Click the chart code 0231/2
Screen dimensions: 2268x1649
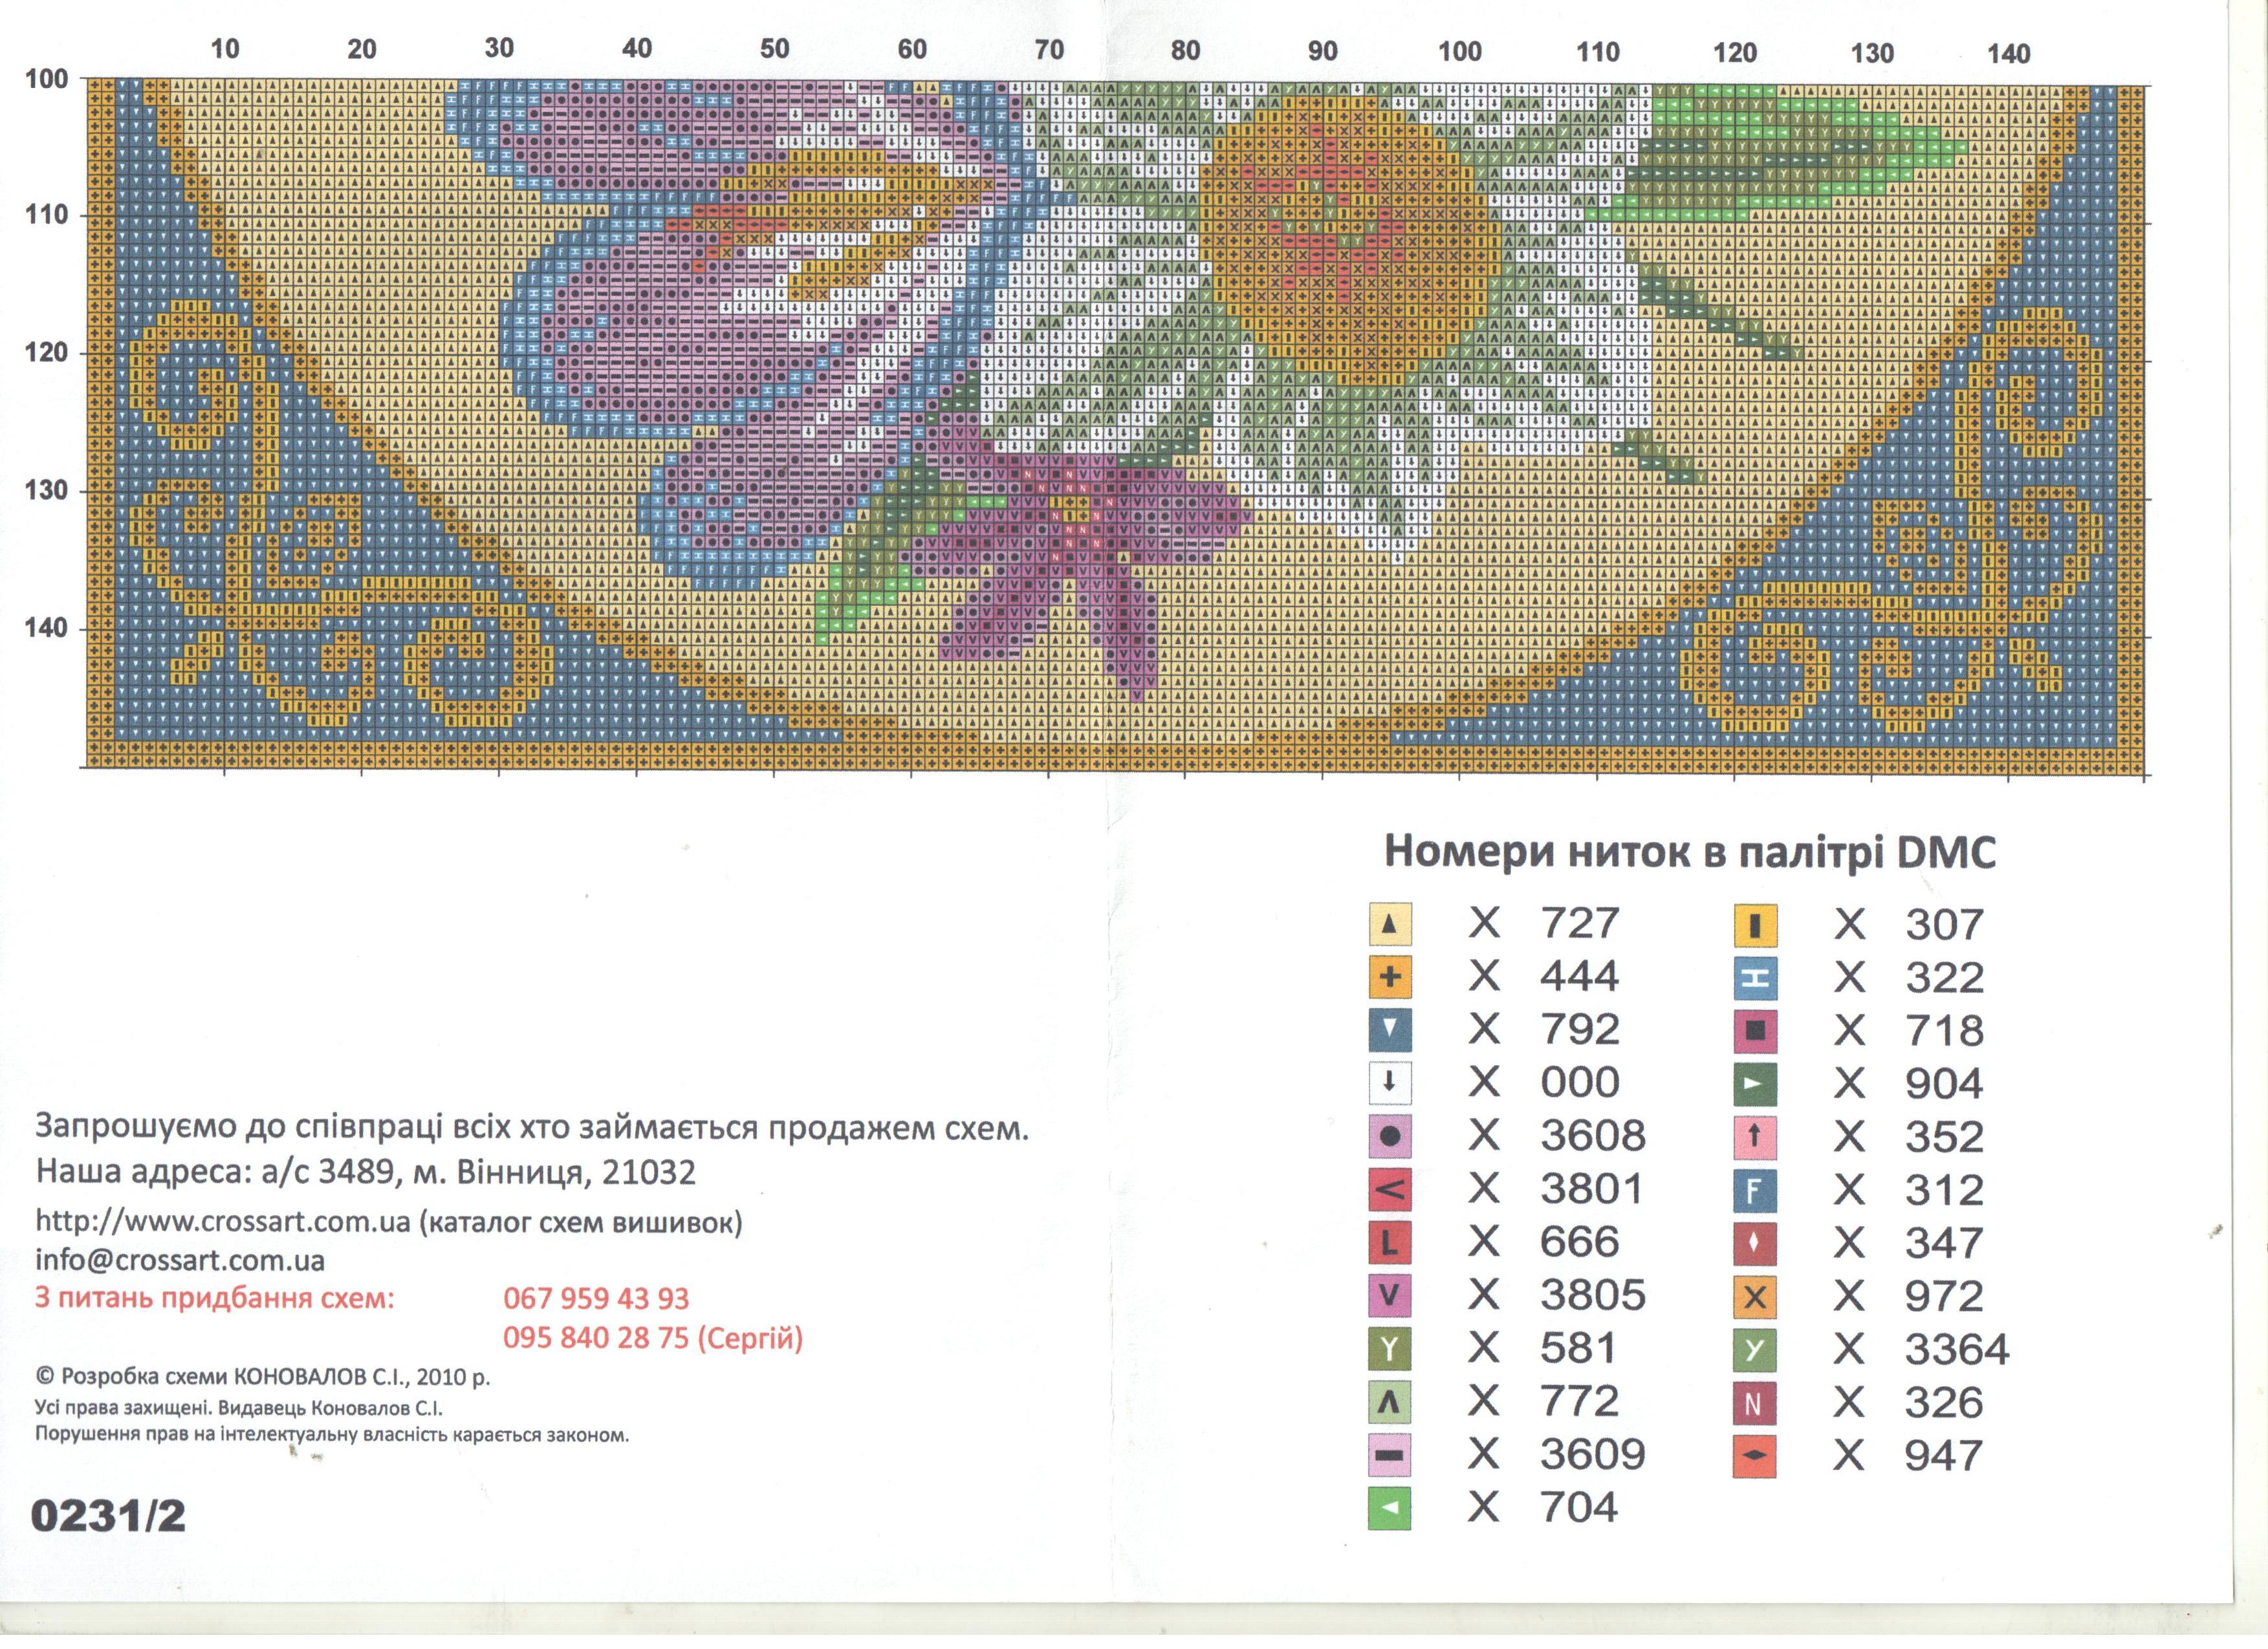[108, 1516]
